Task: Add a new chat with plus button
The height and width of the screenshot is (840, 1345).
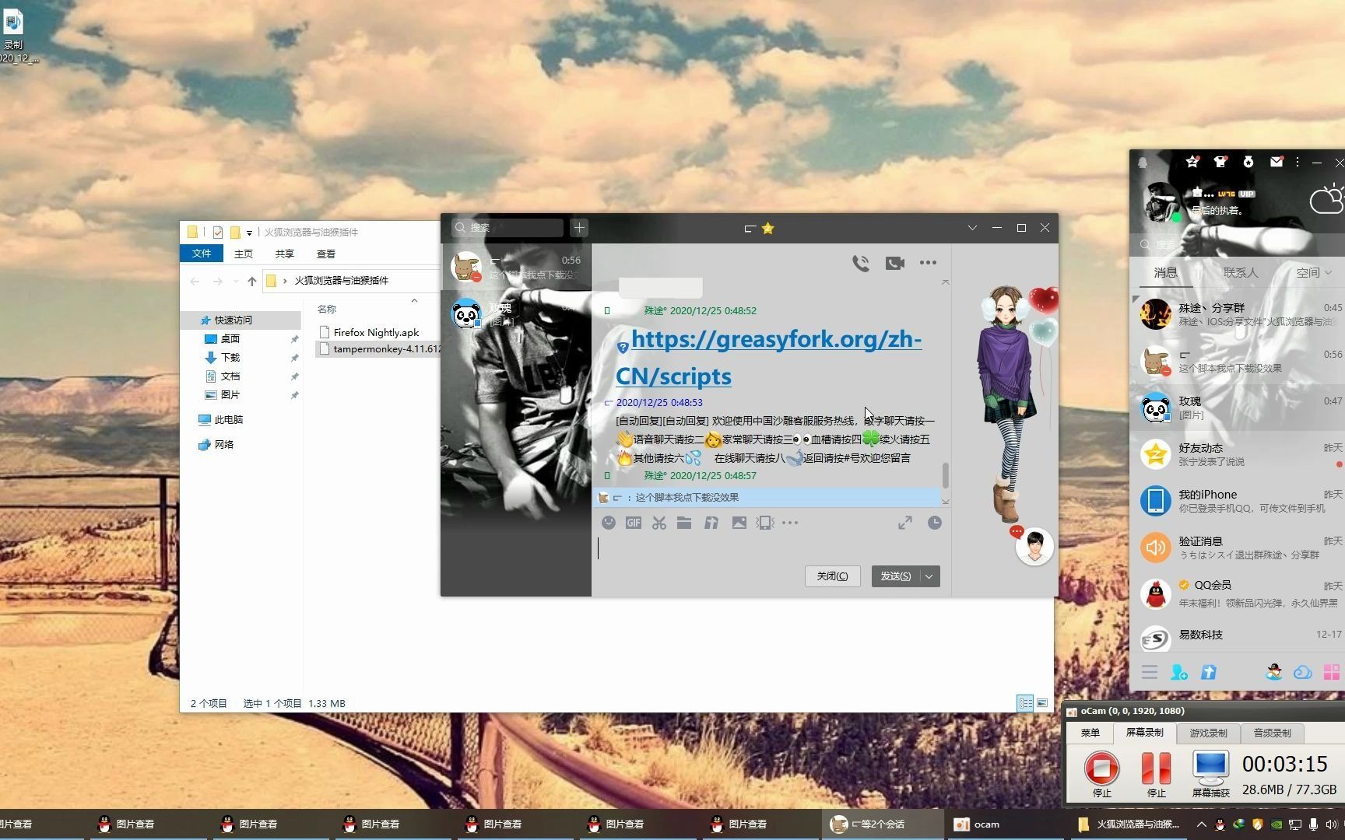Action: pyautogui.click(x=579, y=228)
